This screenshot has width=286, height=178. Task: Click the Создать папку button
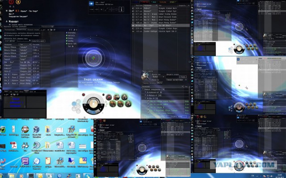point(177,116)
